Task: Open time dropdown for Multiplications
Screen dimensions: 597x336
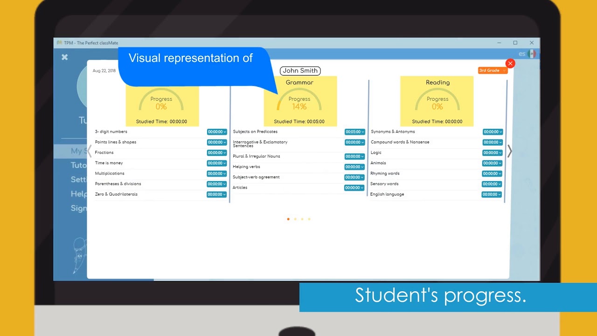Action: (x=217, y=174)
